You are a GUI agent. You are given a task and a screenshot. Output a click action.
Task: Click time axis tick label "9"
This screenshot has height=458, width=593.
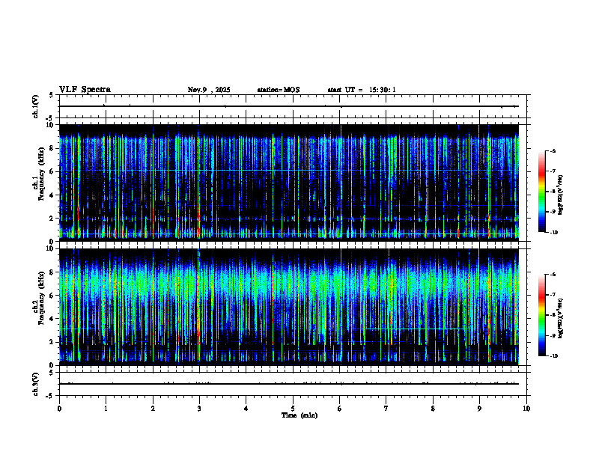[479, 409]
